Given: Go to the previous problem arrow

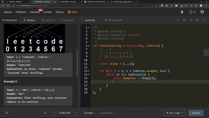Looking at the screenshot, I should [x=54, y=113].
